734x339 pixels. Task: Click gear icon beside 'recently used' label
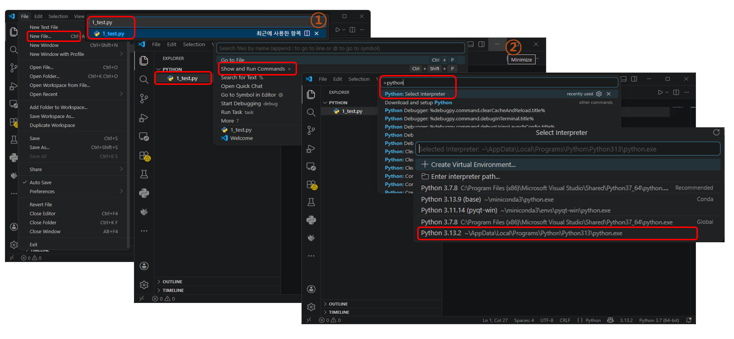[599, 94]
